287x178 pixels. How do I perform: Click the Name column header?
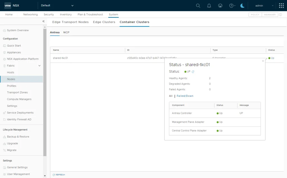[56, 50]
